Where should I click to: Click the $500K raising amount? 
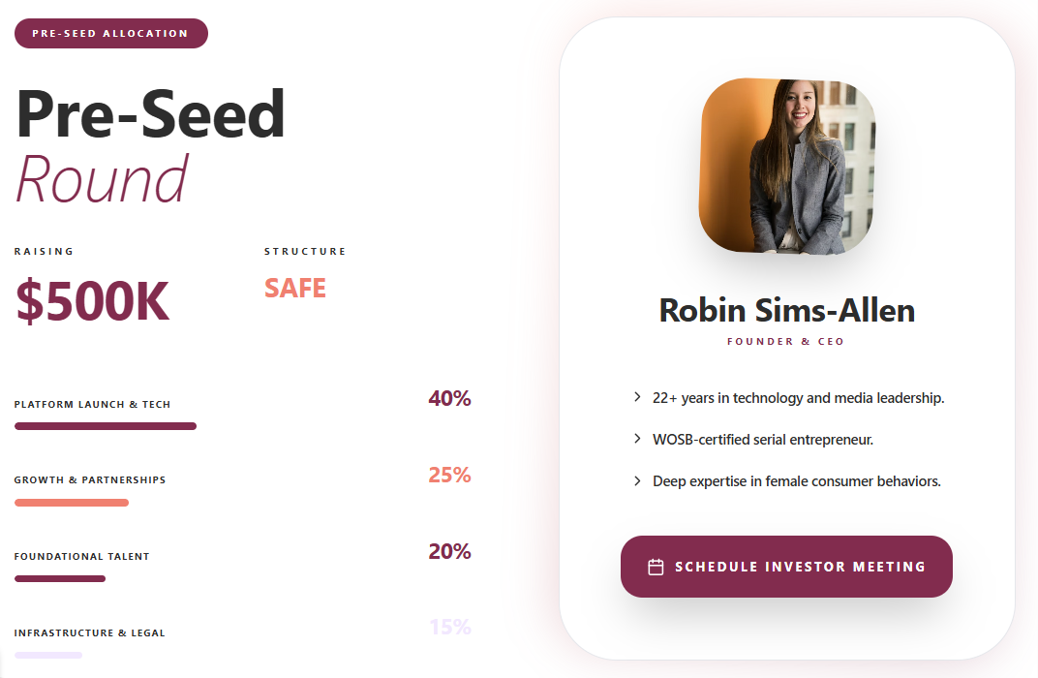pos(92,302)
